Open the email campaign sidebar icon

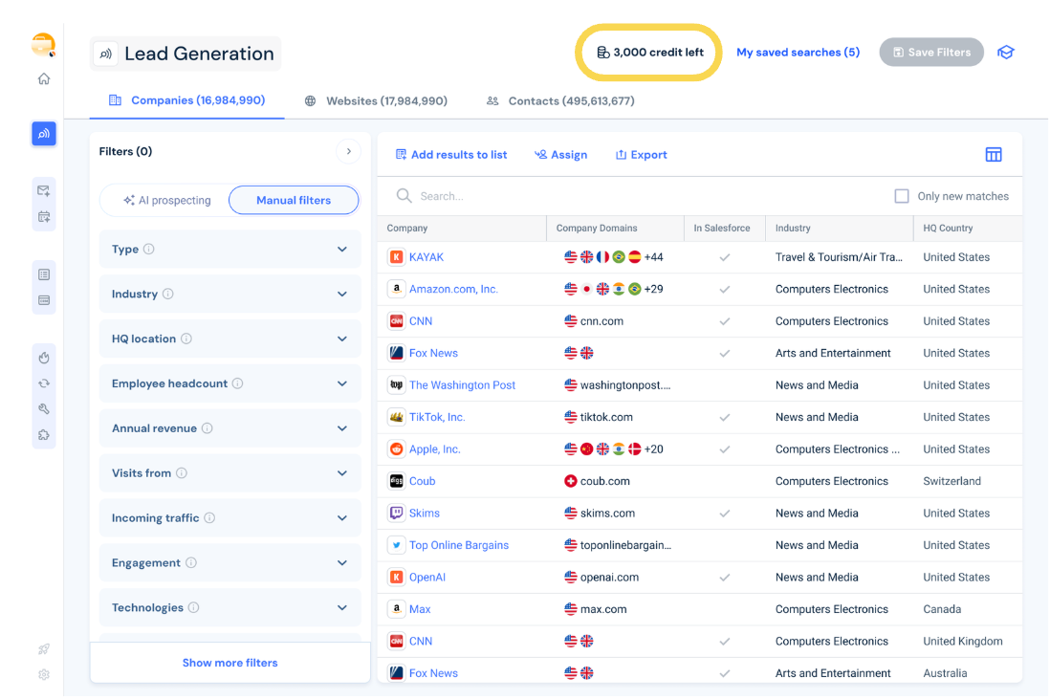click(44, 191)
